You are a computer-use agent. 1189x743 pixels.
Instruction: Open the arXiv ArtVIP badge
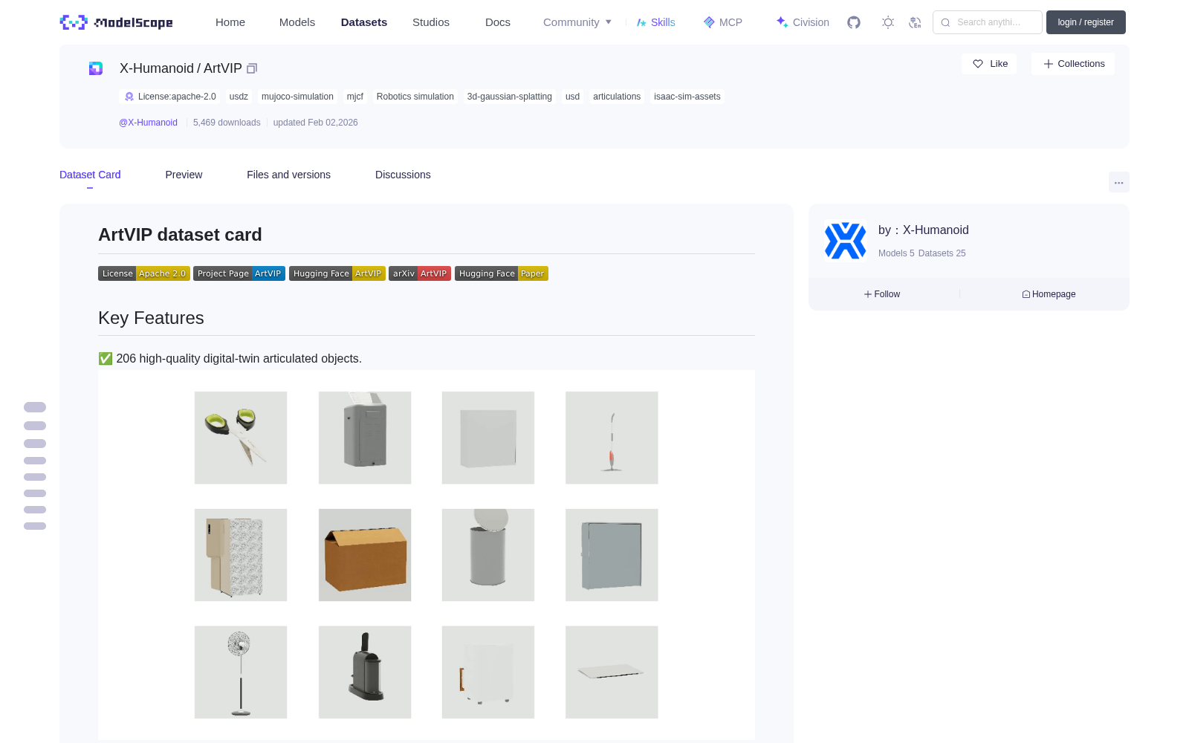click(x=420, y=273)
